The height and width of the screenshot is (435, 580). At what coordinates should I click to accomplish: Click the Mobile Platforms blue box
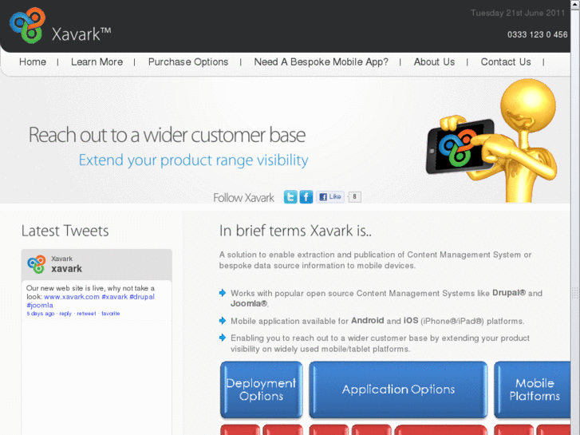point(532,390)
